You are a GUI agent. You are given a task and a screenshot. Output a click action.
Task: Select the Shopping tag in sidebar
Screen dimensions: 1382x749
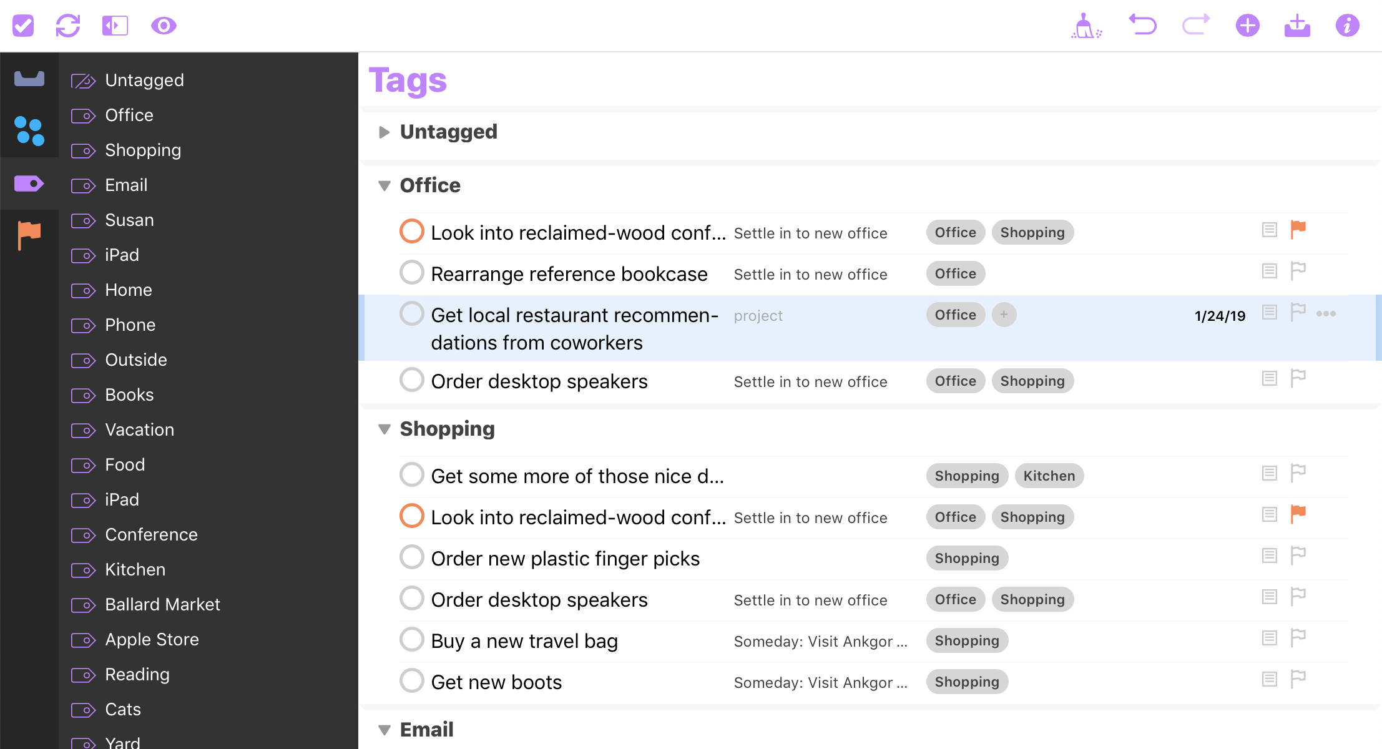pyautogui.click(x=143, y=150)
